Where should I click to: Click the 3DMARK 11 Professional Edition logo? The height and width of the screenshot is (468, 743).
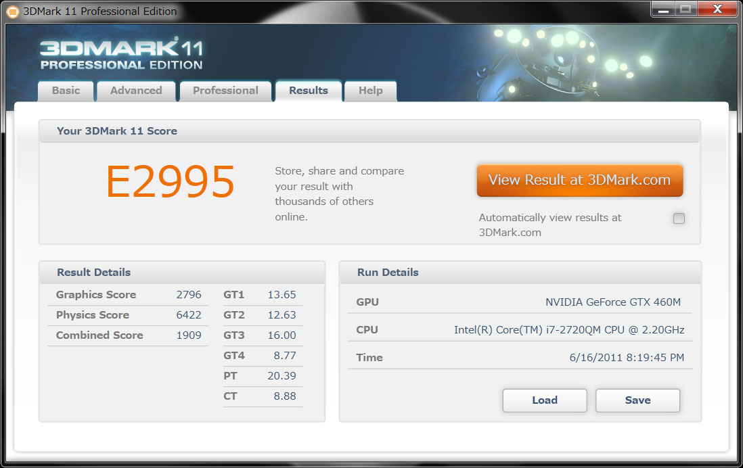121,53
